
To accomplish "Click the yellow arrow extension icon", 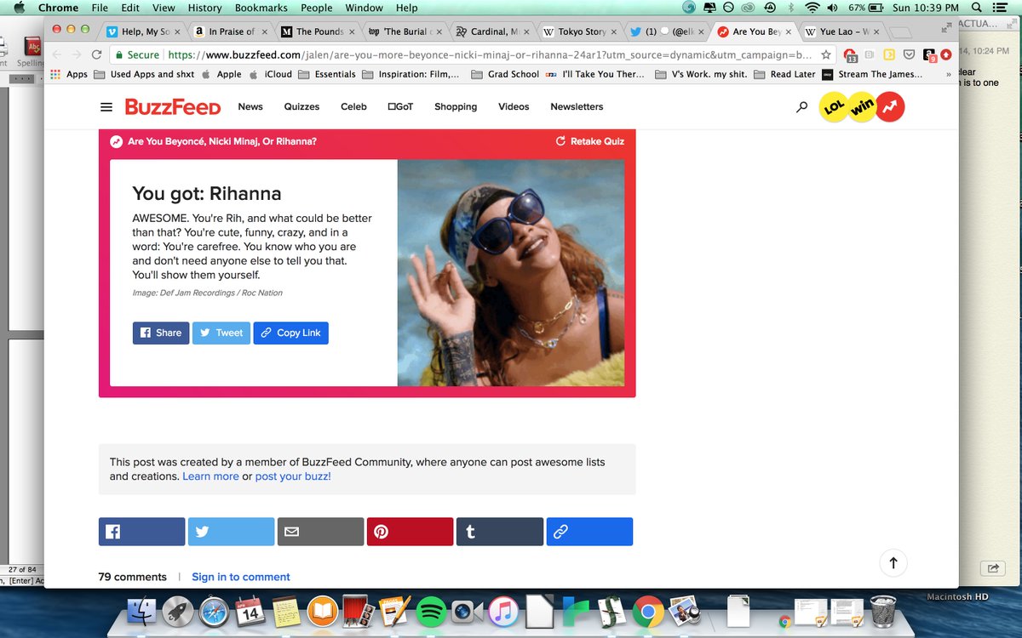I will (889, 54).
